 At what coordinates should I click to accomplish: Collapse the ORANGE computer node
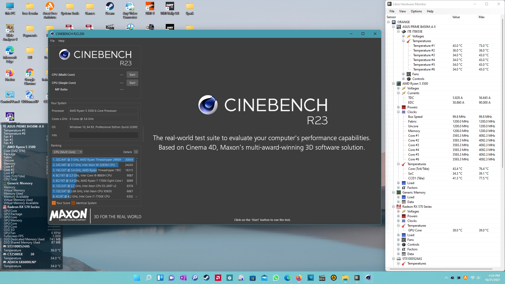tap(388, 22)
